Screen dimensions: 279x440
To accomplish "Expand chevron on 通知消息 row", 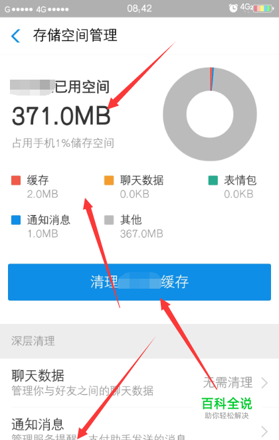I will pyautogui.click(x=264, y=431).
